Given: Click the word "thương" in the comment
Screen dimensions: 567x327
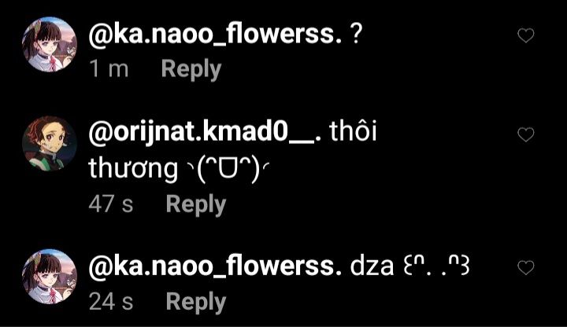Looking at the screenshot, I should tap(133, 169).
